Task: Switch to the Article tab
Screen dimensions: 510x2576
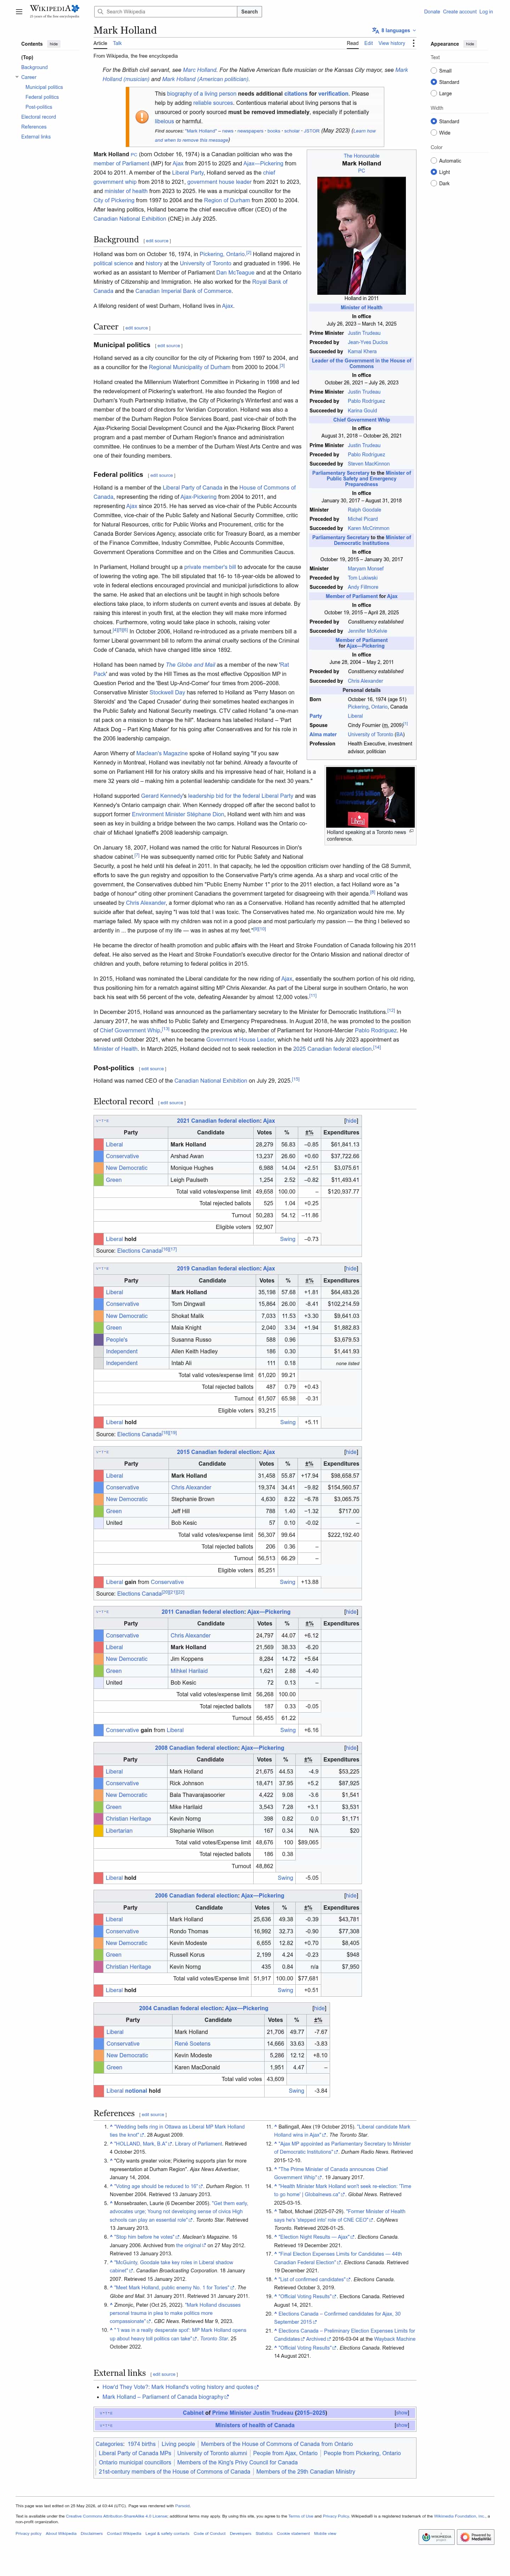Action: point(100,43)
